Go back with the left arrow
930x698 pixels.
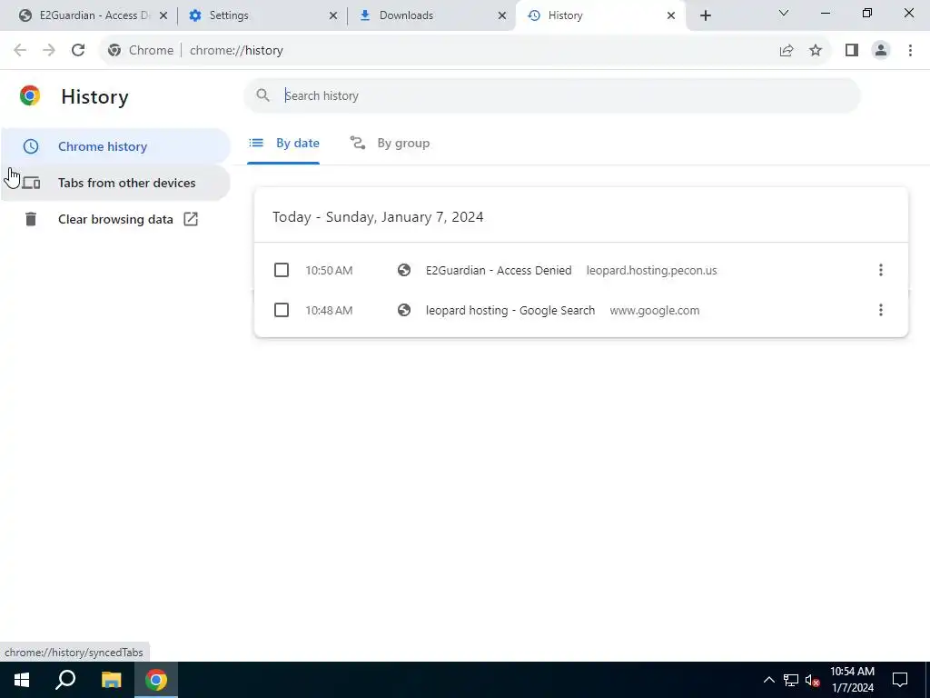pyautogui.click(x=20, y=50)
